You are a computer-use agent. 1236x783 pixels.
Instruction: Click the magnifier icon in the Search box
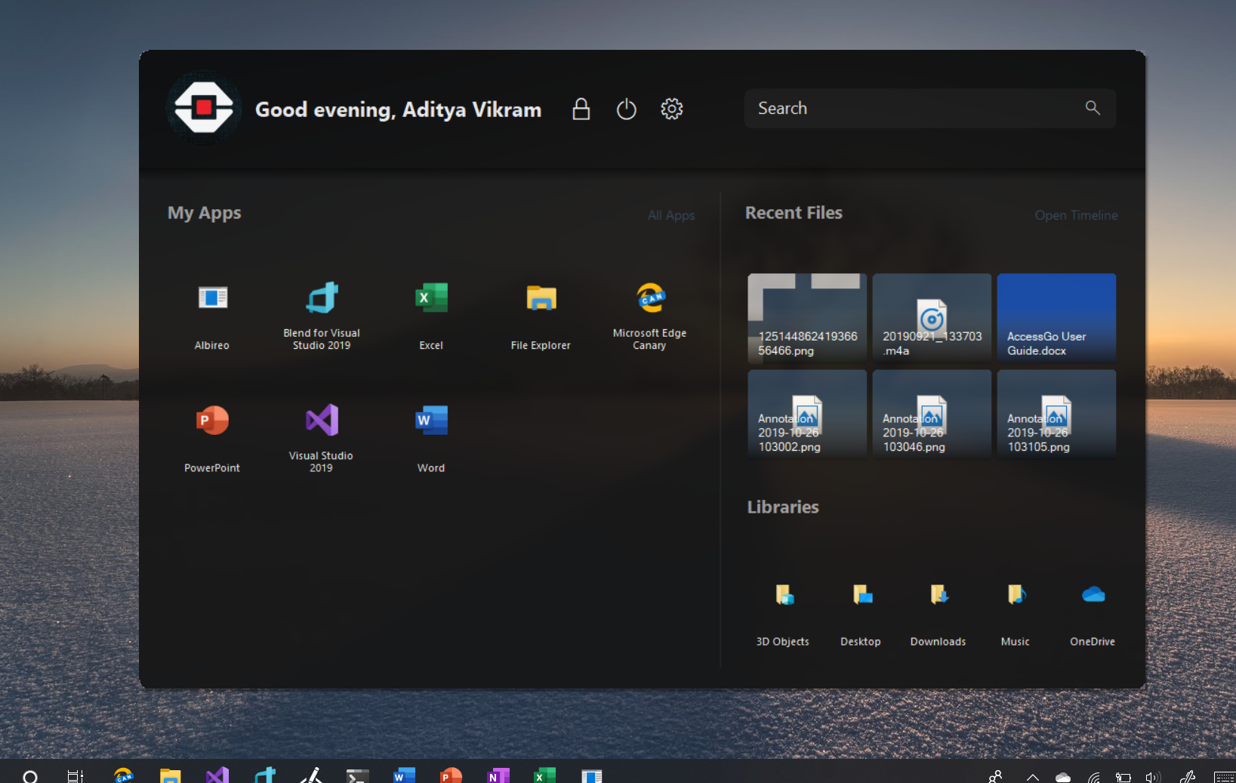(1092, 108)
